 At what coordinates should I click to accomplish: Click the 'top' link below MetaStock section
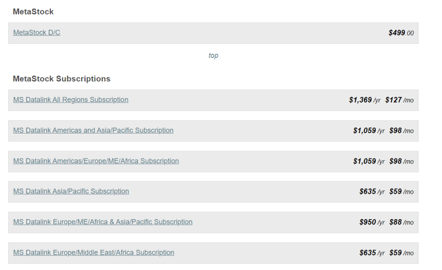coord(213,56)
